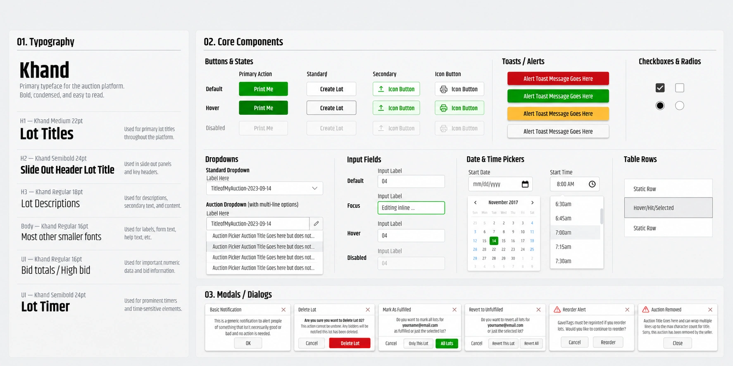The height and width of the screenshot is (366, 733).
Task: Check the empty checkbox
Action: tap(680, 88)
